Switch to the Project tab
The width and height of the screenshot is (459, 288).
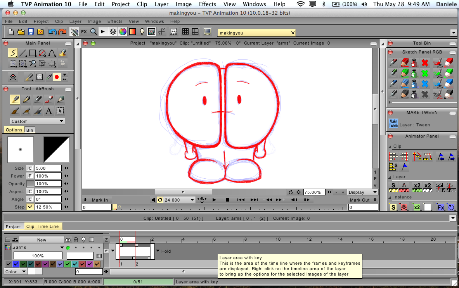pyautogui.click(x=14, y=227)
